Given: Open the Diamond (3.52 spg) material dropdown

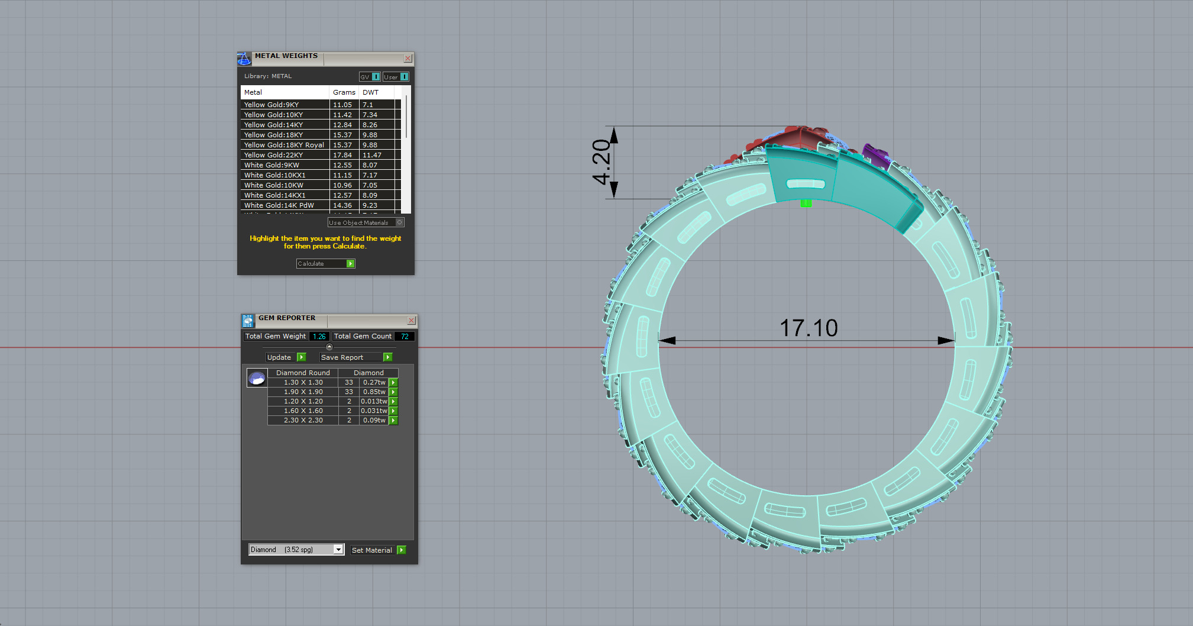Looking at the screenshot, I should pyautogui.click(x=296, y=550).
